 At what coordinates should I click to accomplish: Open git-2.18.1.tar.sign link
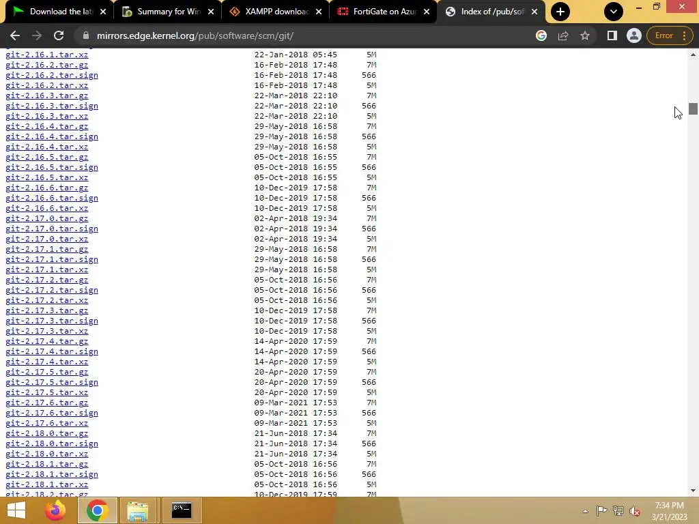(52, 474)
